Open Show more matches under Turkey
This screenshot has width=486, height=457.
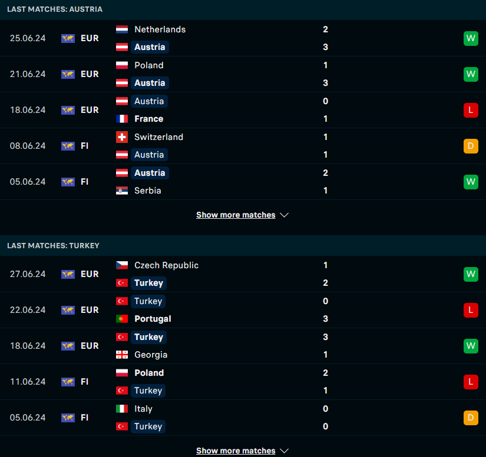click(236, 451)
